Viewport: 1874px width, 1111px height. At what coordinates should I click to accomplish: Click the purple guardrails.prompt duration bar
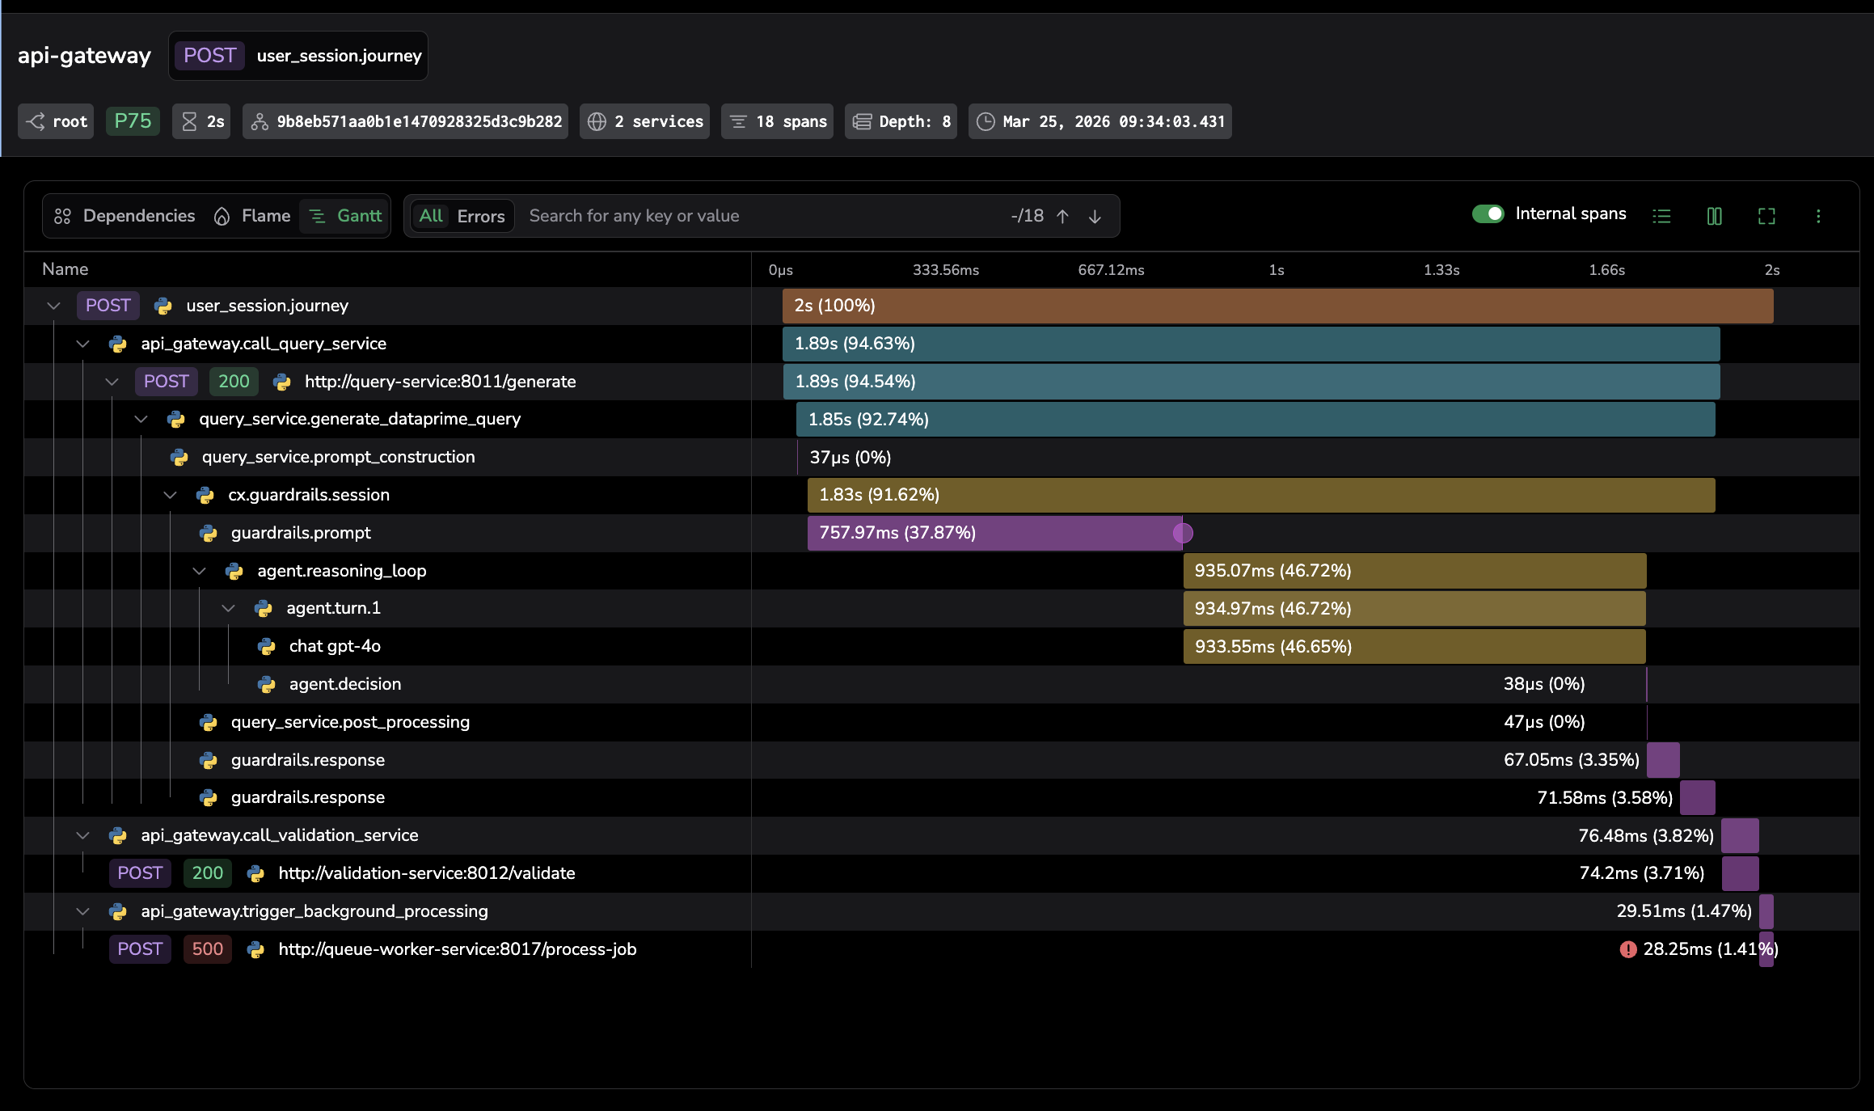tap(994, 533)
